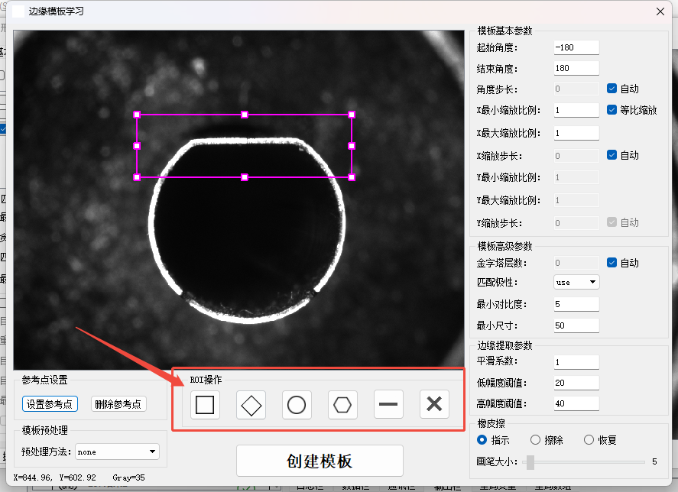Click the 设置参考点 button
Image resolution: width=678 pixels, height=492 pixels.
[50, 404]
